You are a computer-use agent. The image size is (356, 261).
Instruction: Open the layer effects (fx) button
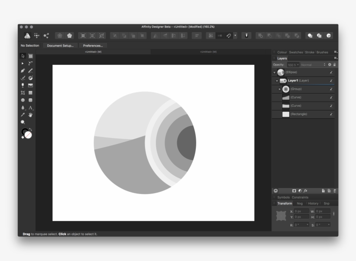(x=305, y=191)
